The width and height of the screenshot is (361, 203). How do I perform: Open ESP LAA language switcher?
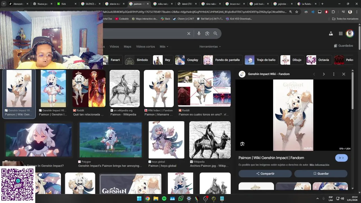click(331, 198)
